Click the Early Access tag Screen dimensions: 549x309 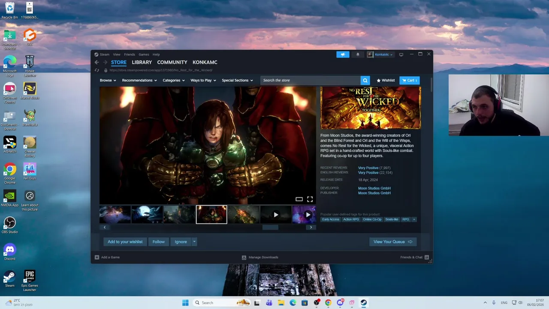point(330,219)
